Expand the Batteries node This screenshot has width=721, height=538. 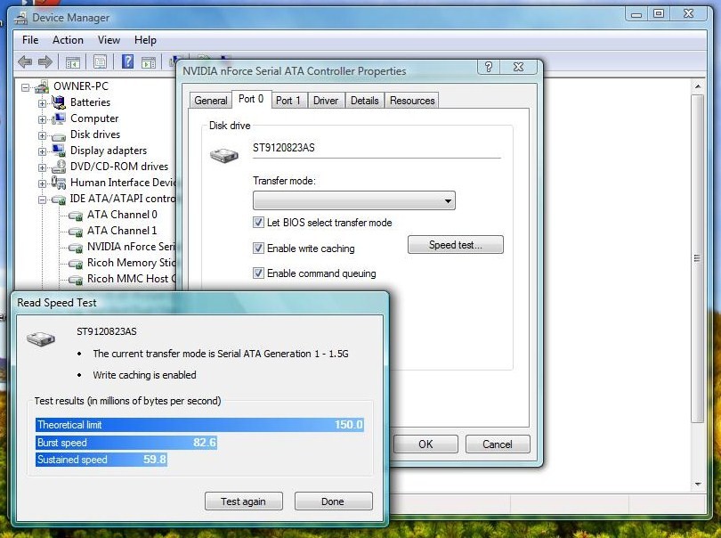click(42, 103)
